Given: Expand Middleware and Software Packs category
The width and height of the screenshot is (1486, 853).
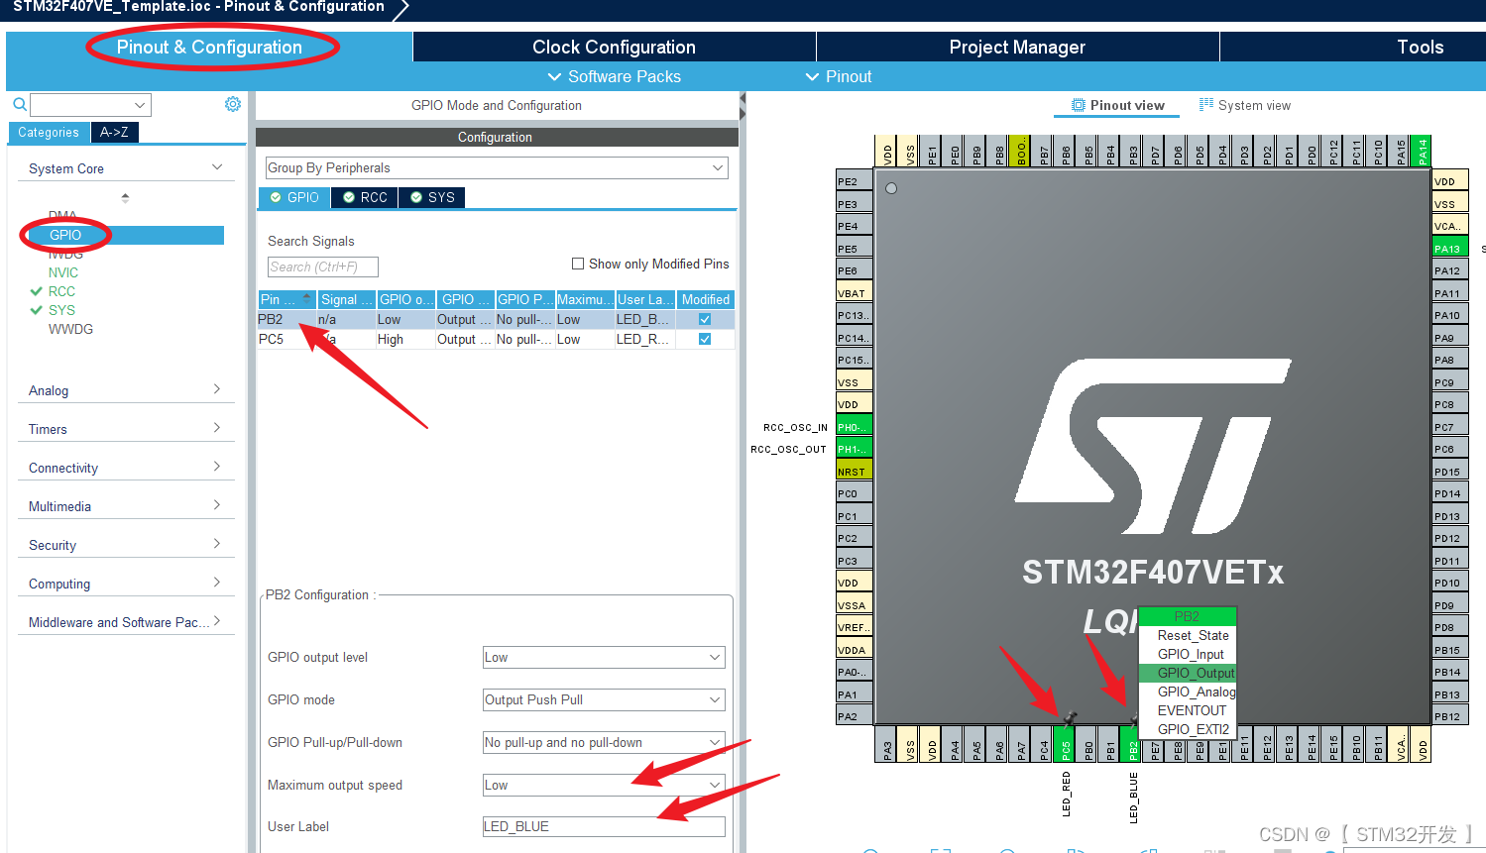Looking at the screenshot, I should tap(217, 621).
